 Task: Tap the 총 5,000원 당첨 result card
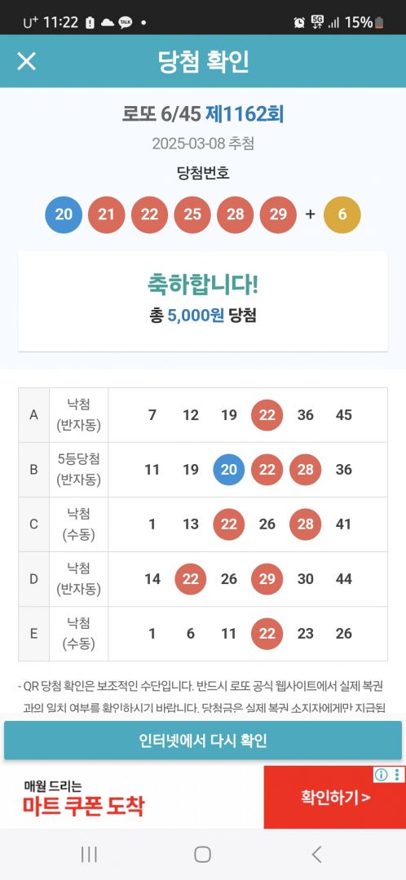203,302
